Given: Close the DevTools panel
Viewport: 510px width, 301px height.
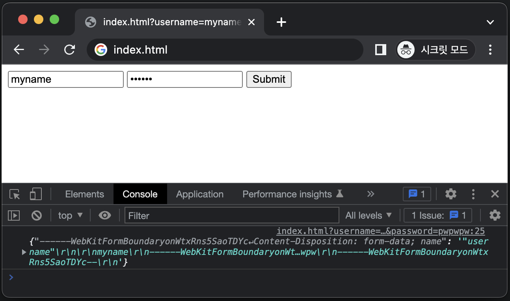Looking at the screenshot, I should pyautogui.click(x=495, y=194).
